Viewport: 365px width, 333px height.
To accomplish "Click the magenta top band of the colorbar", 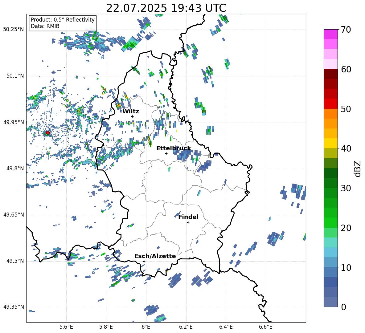I will point(330,35).
